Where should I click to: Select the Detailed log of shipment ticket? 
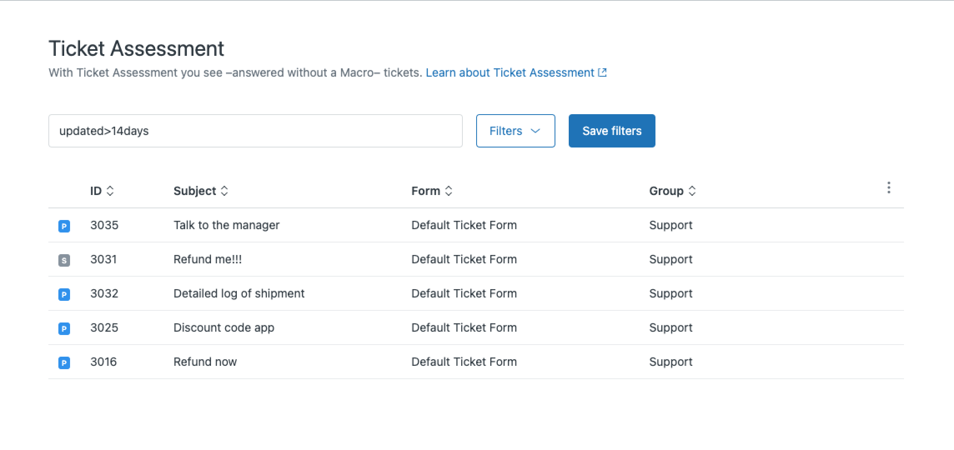point(239,293)
